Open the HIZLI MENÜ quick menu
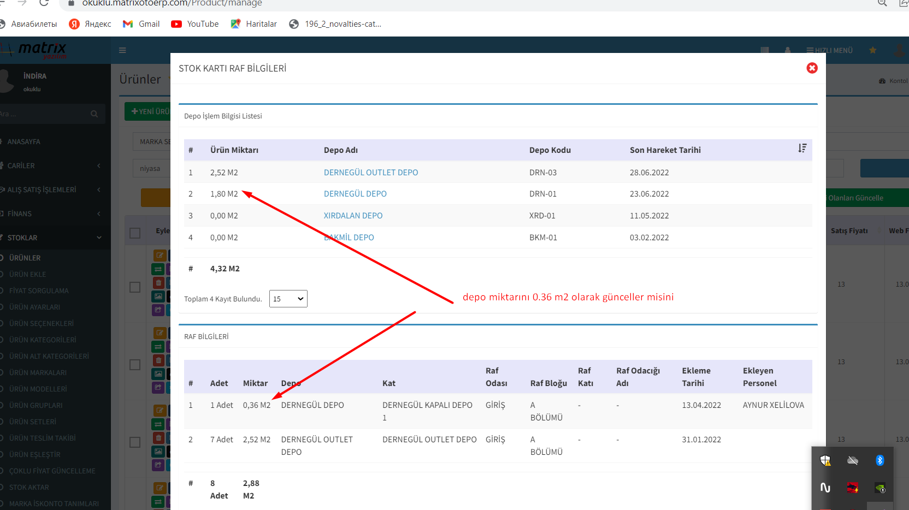Screen dimensions: 909x510 (829, 50)
